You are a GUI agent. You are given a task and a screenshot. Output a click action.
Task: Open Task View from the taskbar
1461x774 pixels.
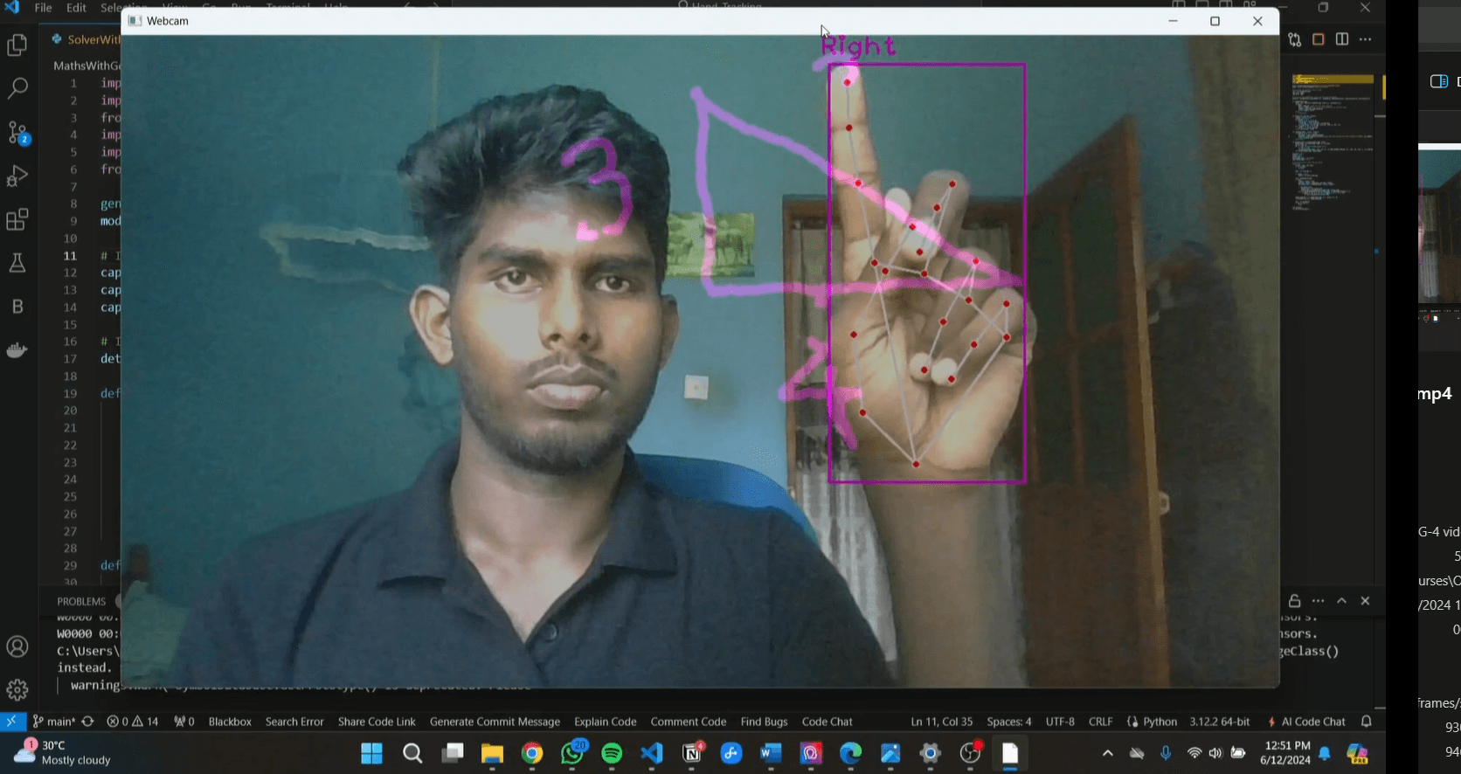453,753
